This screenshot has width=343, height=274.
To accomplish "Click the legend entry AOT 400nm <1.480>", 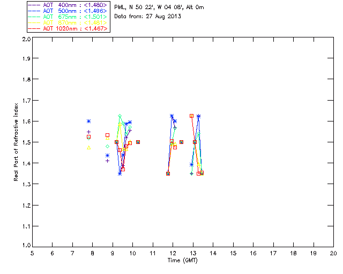I will 68,5.
